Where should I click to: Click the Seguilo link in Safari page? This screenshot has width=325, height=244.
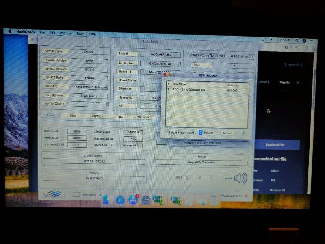[x=285, y=83]
